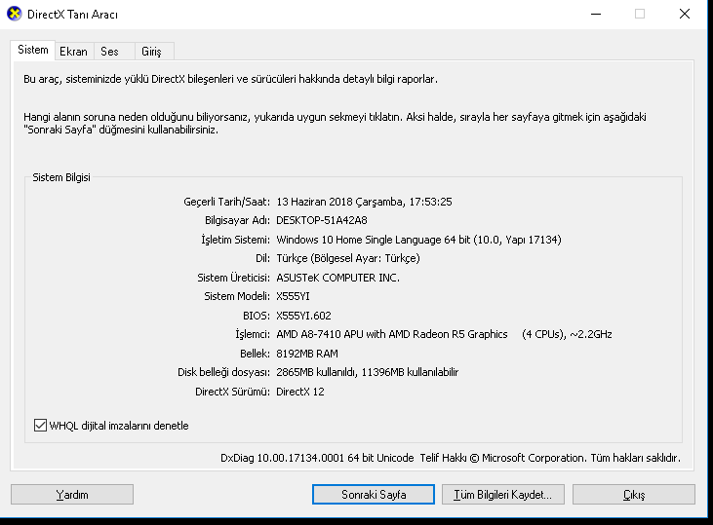
Task: Toggle WHQL dijital imzalarını denetle checkbox
Action: [40, 426]
